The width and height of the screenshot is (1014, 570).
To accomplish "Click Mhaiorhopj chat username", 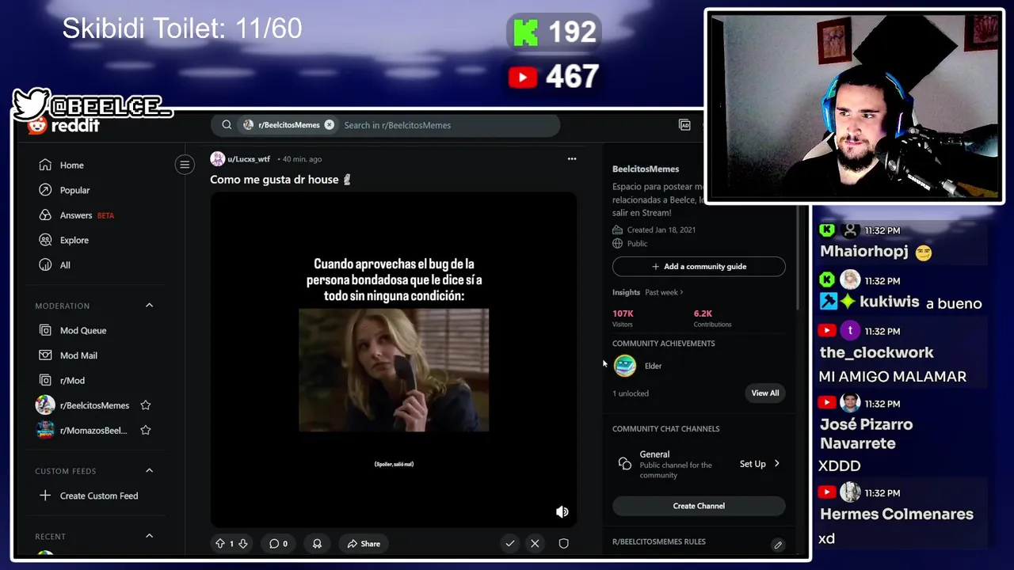I will [x=864, y=253].
